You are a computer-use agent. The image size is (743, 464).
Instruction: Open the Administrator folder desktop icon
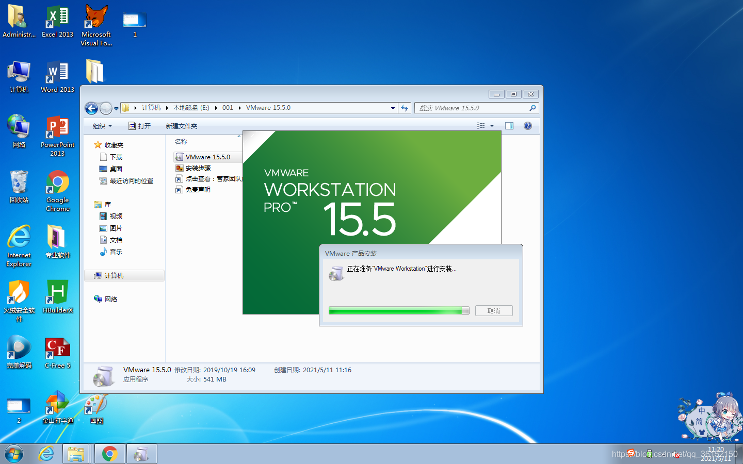coord(19,21)
